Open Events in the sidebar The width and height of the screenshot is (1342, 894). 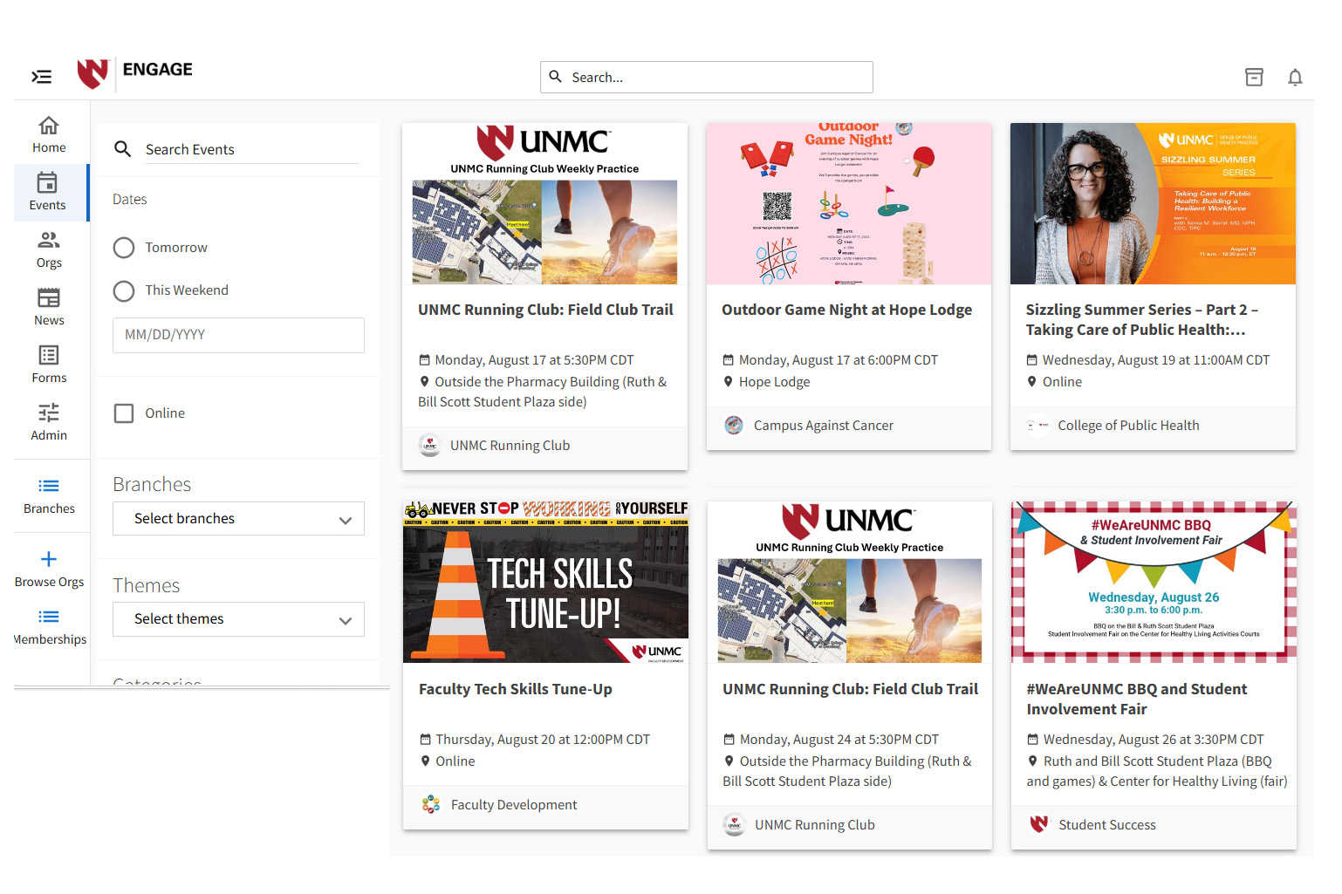(47, 193)
